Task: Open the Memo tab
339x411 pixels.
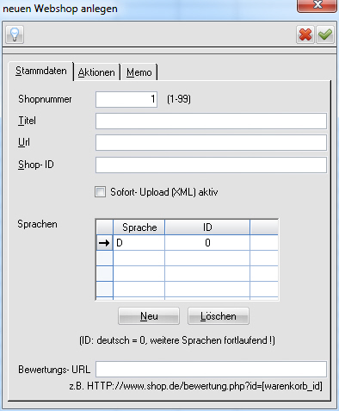Action: point(139,72)
